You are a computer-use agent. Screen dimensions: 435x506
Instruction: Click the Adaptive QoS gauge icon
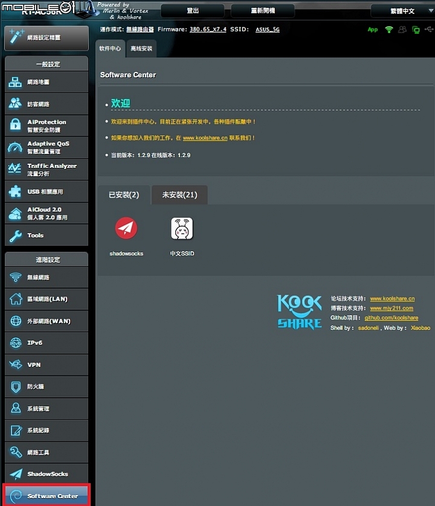pos(15,147)
